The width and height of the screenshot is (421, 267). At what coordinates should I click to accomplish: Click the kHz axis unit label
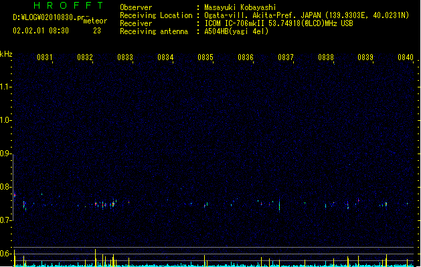[x=6, y=54]
